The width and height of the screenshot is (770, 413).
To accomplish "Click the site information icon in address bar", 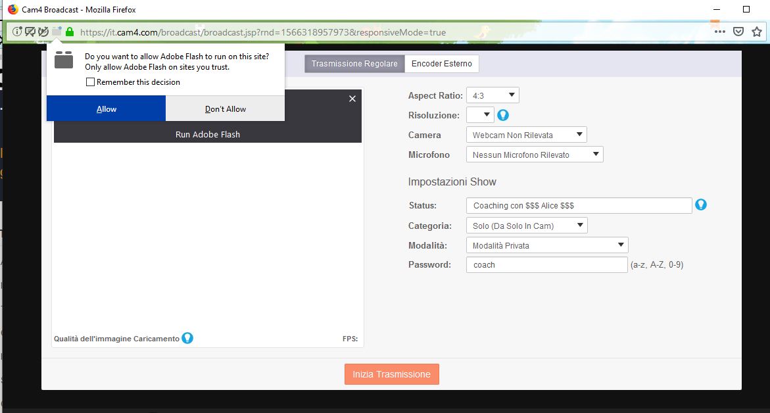I will [x=17, y=32].
